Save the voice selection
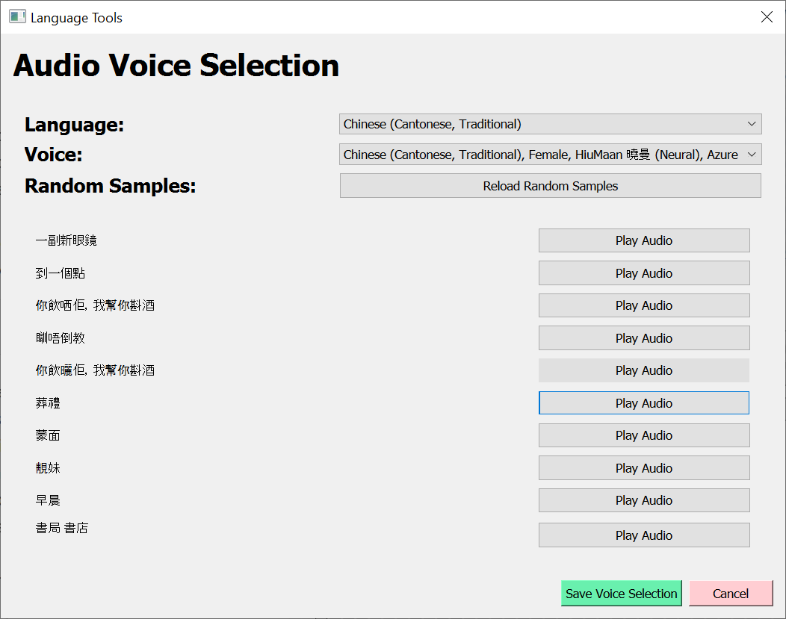 (621, 594)
